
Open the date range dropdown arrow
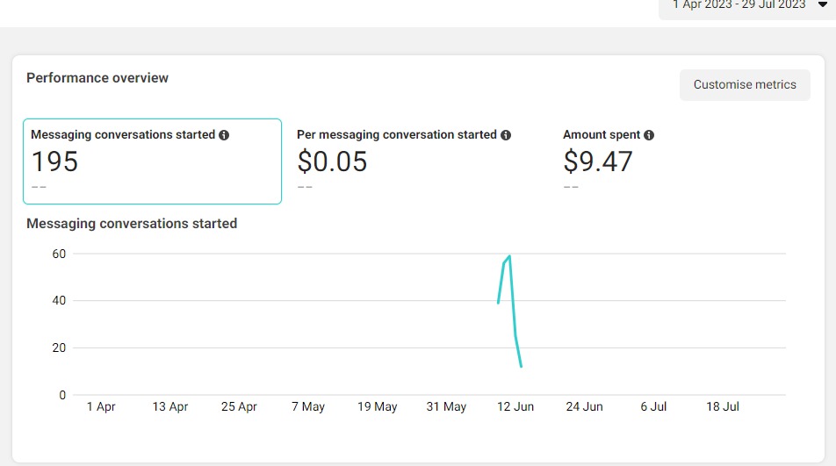(x=823, y=4)
